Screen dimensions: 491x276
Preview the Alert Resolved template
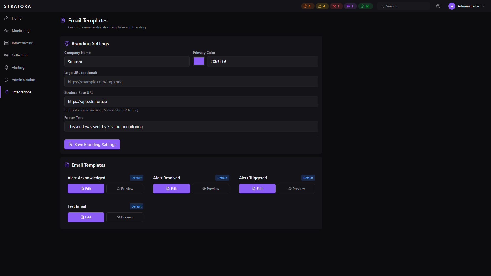pyautogui.click(x=211, y=189)
